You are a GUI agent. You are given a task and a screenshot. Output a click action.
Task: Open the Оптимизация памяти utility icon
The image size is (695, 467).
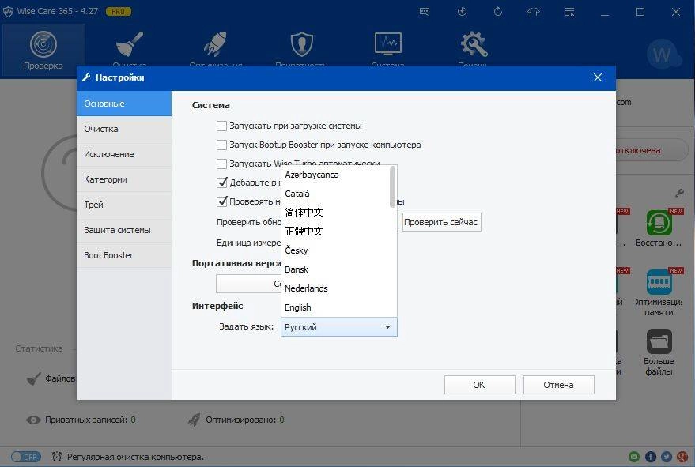(x=659, y=282)
